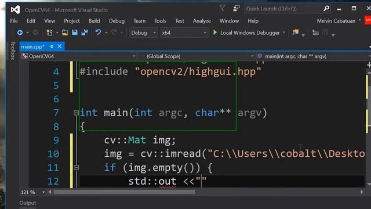Screen dimensions: 371x209
Task: Click line number 6 in the margin
Action: tap(56, 99)
